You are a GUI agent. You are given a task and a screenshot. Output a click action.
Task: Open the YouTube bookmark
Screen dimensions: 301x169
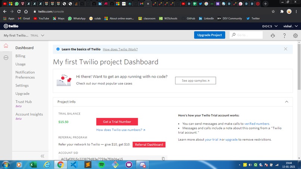41,18
